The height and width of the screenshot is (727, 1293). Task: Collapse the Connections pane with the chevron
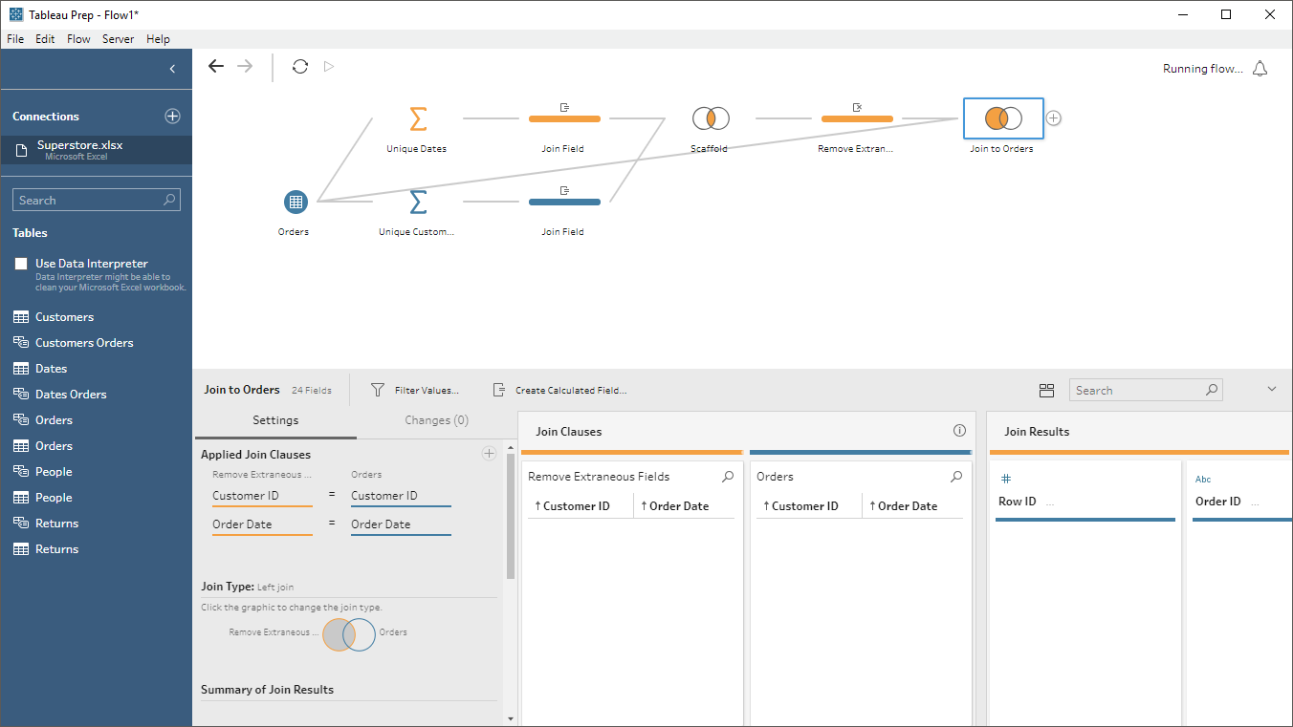(x=172, y=69)
